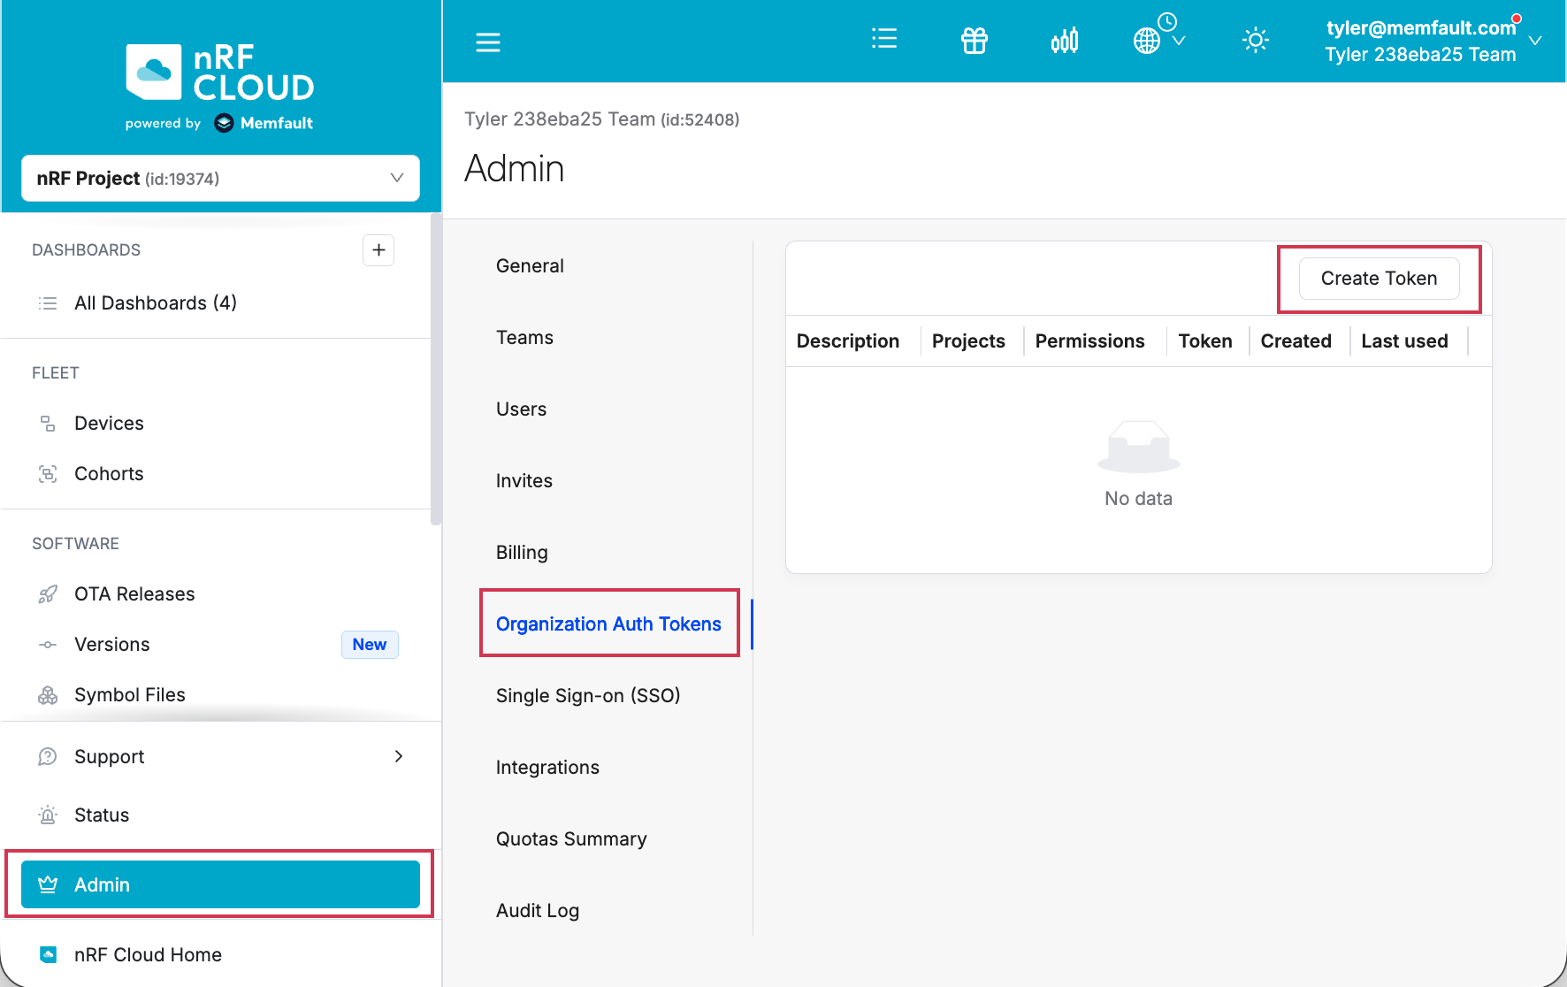Image resolution: width=1567 pixels, height=987 pixels.
Task: Open the Audit Log tab
Action: [538, 911]
